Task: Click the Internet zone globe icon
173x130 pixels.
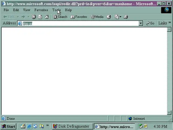Action: (130, 119)
